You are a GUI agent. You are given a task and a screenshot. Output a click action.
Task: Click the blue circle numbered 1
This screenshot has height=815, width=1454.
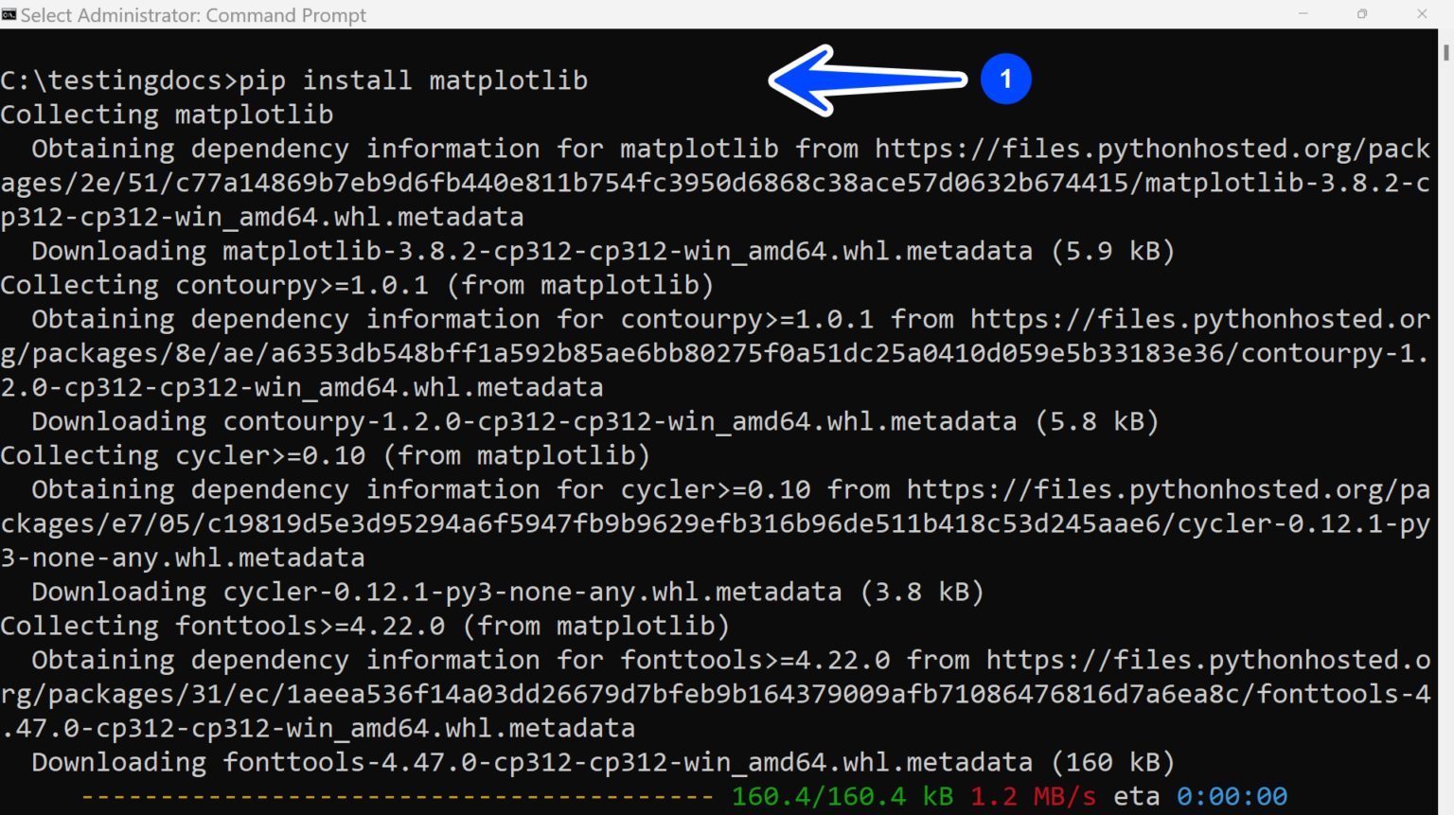[1005, 79]
